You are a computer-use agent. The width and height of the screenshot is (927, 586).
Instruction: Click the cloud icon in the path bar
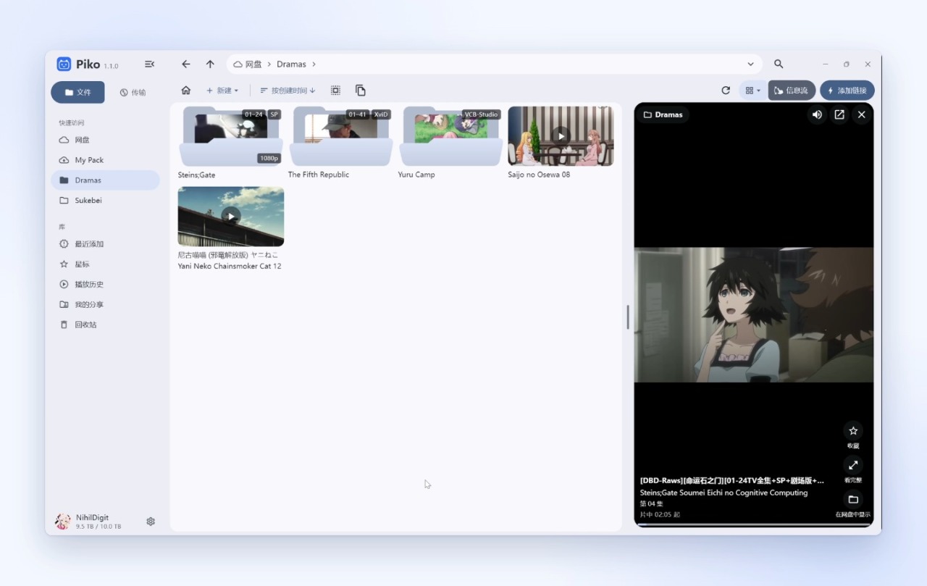pos(238,64)
